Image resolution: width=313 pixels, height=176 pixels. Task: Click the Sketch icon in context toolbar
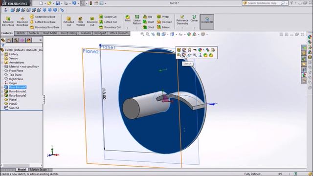tap(184, 55)
